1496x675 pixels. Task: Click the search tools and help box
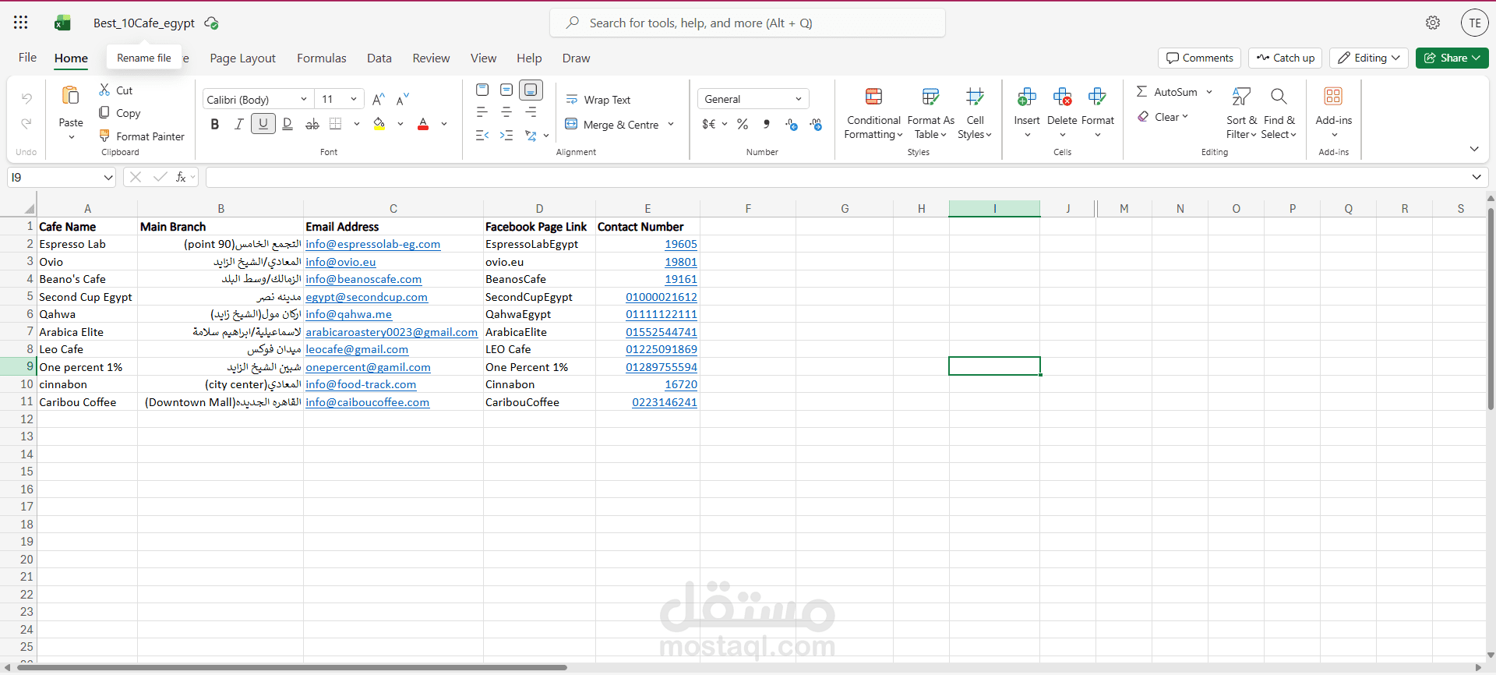point(748,23)
